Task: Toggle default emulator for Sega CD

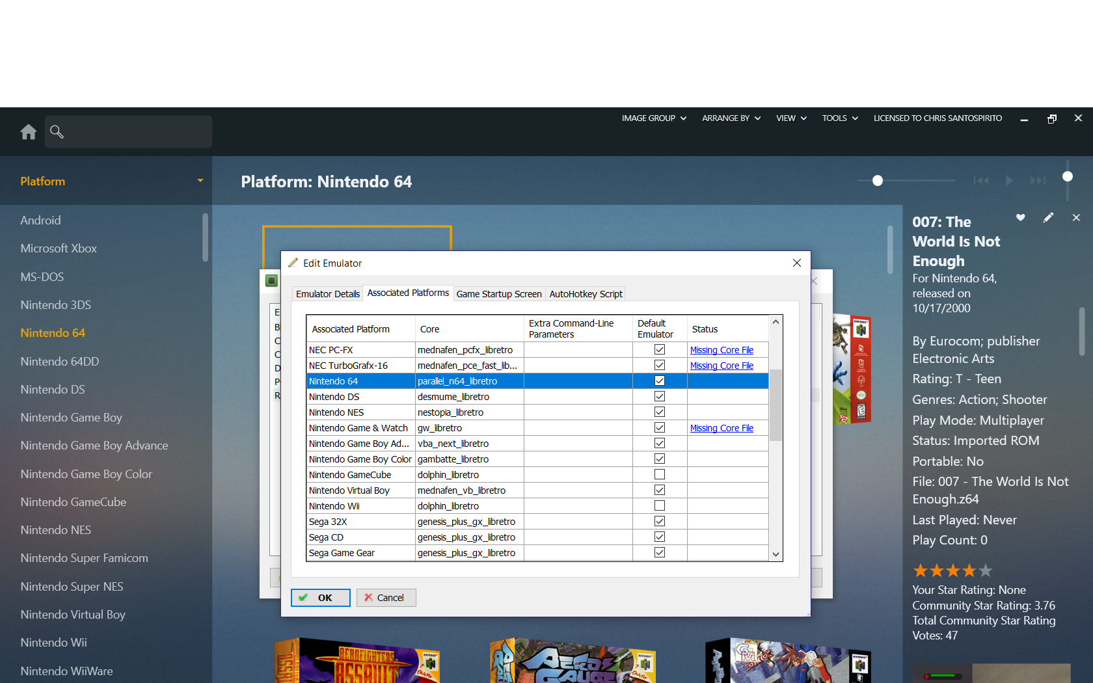Action: click(x=660, y=537)
